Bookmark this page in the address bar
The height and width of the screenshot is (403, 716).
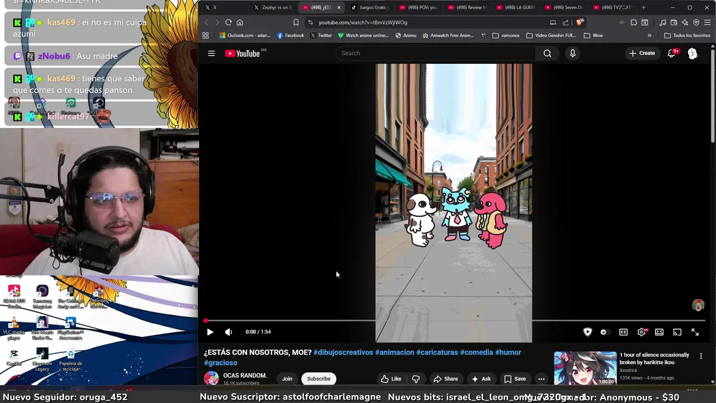point(296,22)
